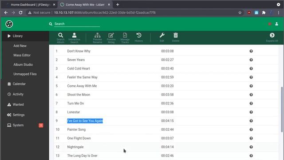Focus the Lidarr Search input field

point(77,24)
